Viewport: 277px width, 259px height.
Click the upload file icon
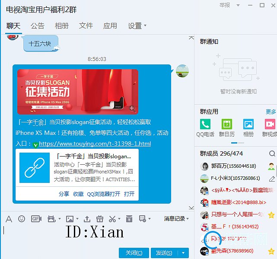87,219
